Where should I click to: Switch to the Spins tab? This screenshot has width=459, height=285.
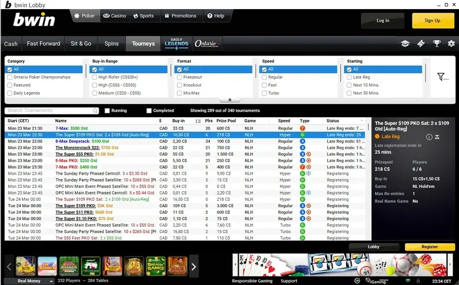pos(111,44)
